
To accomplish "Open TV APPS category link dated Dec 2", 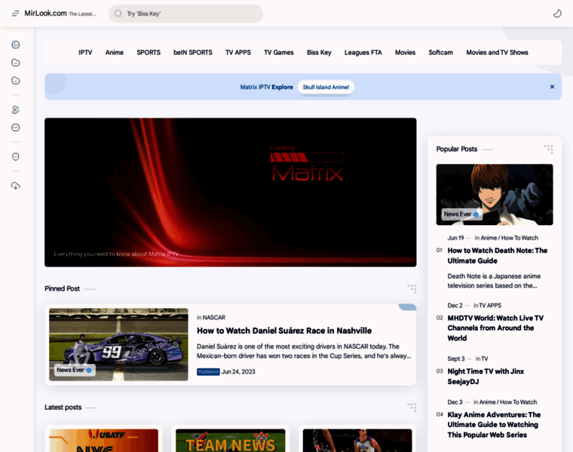I will tap(490, 305).
